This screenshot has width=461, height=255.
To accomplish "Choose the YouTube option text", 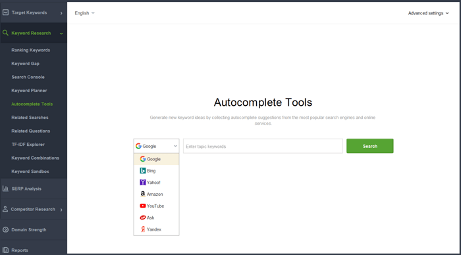I will (155, 206).
